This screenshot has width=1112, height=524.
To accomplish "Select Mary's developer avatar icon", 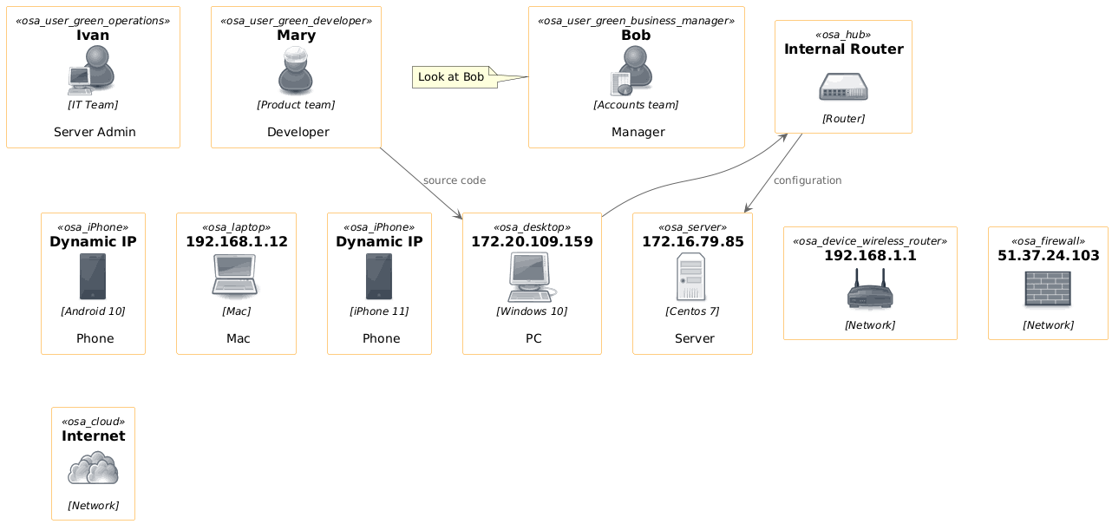I will pos(295,70).
